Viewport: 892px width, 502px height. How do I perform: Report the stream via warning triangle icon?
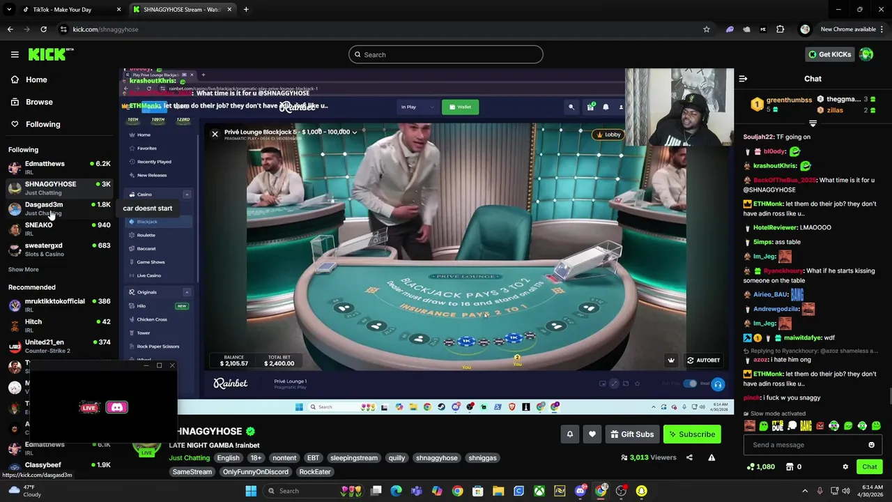tap(712, 457)
